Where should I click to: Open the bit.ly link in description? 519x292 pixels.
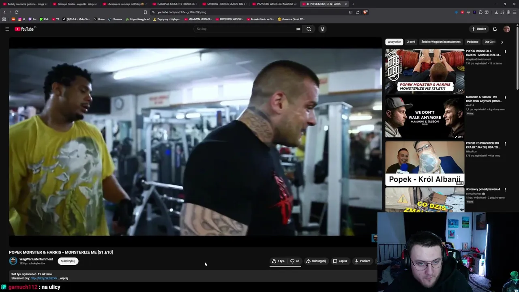44,278
